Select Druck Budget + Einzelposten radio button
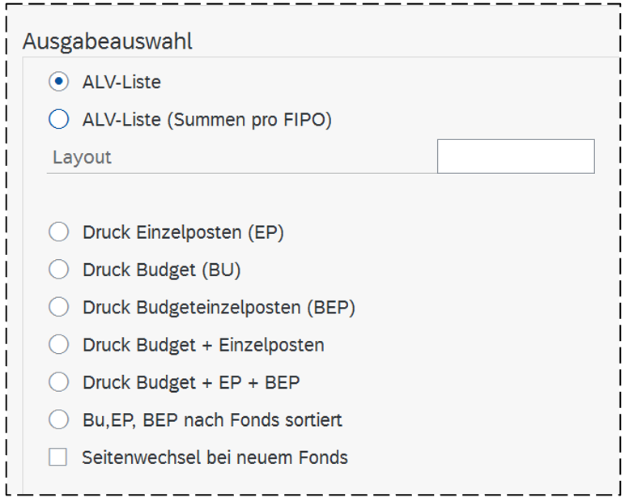This screenshot has width=625, height=498. (x=58, y=345)
